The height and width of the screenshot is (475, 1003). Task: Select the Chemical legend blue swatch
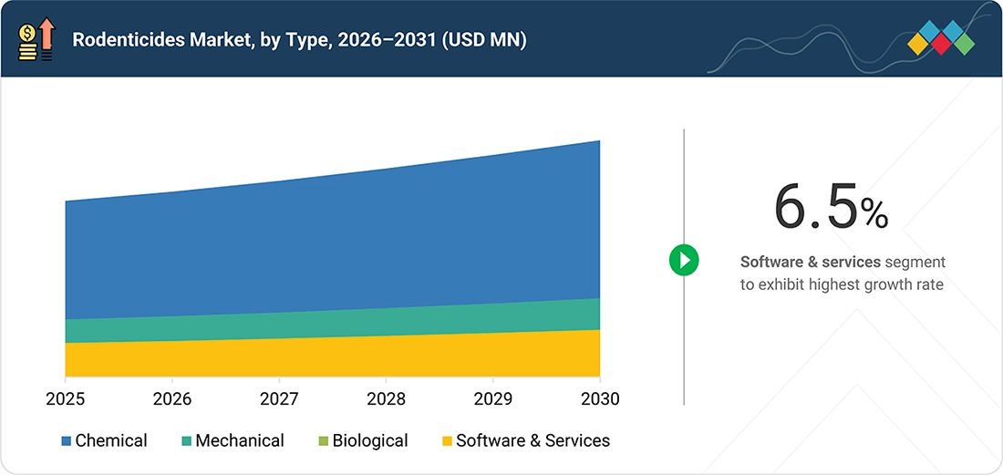pos(67,440)
